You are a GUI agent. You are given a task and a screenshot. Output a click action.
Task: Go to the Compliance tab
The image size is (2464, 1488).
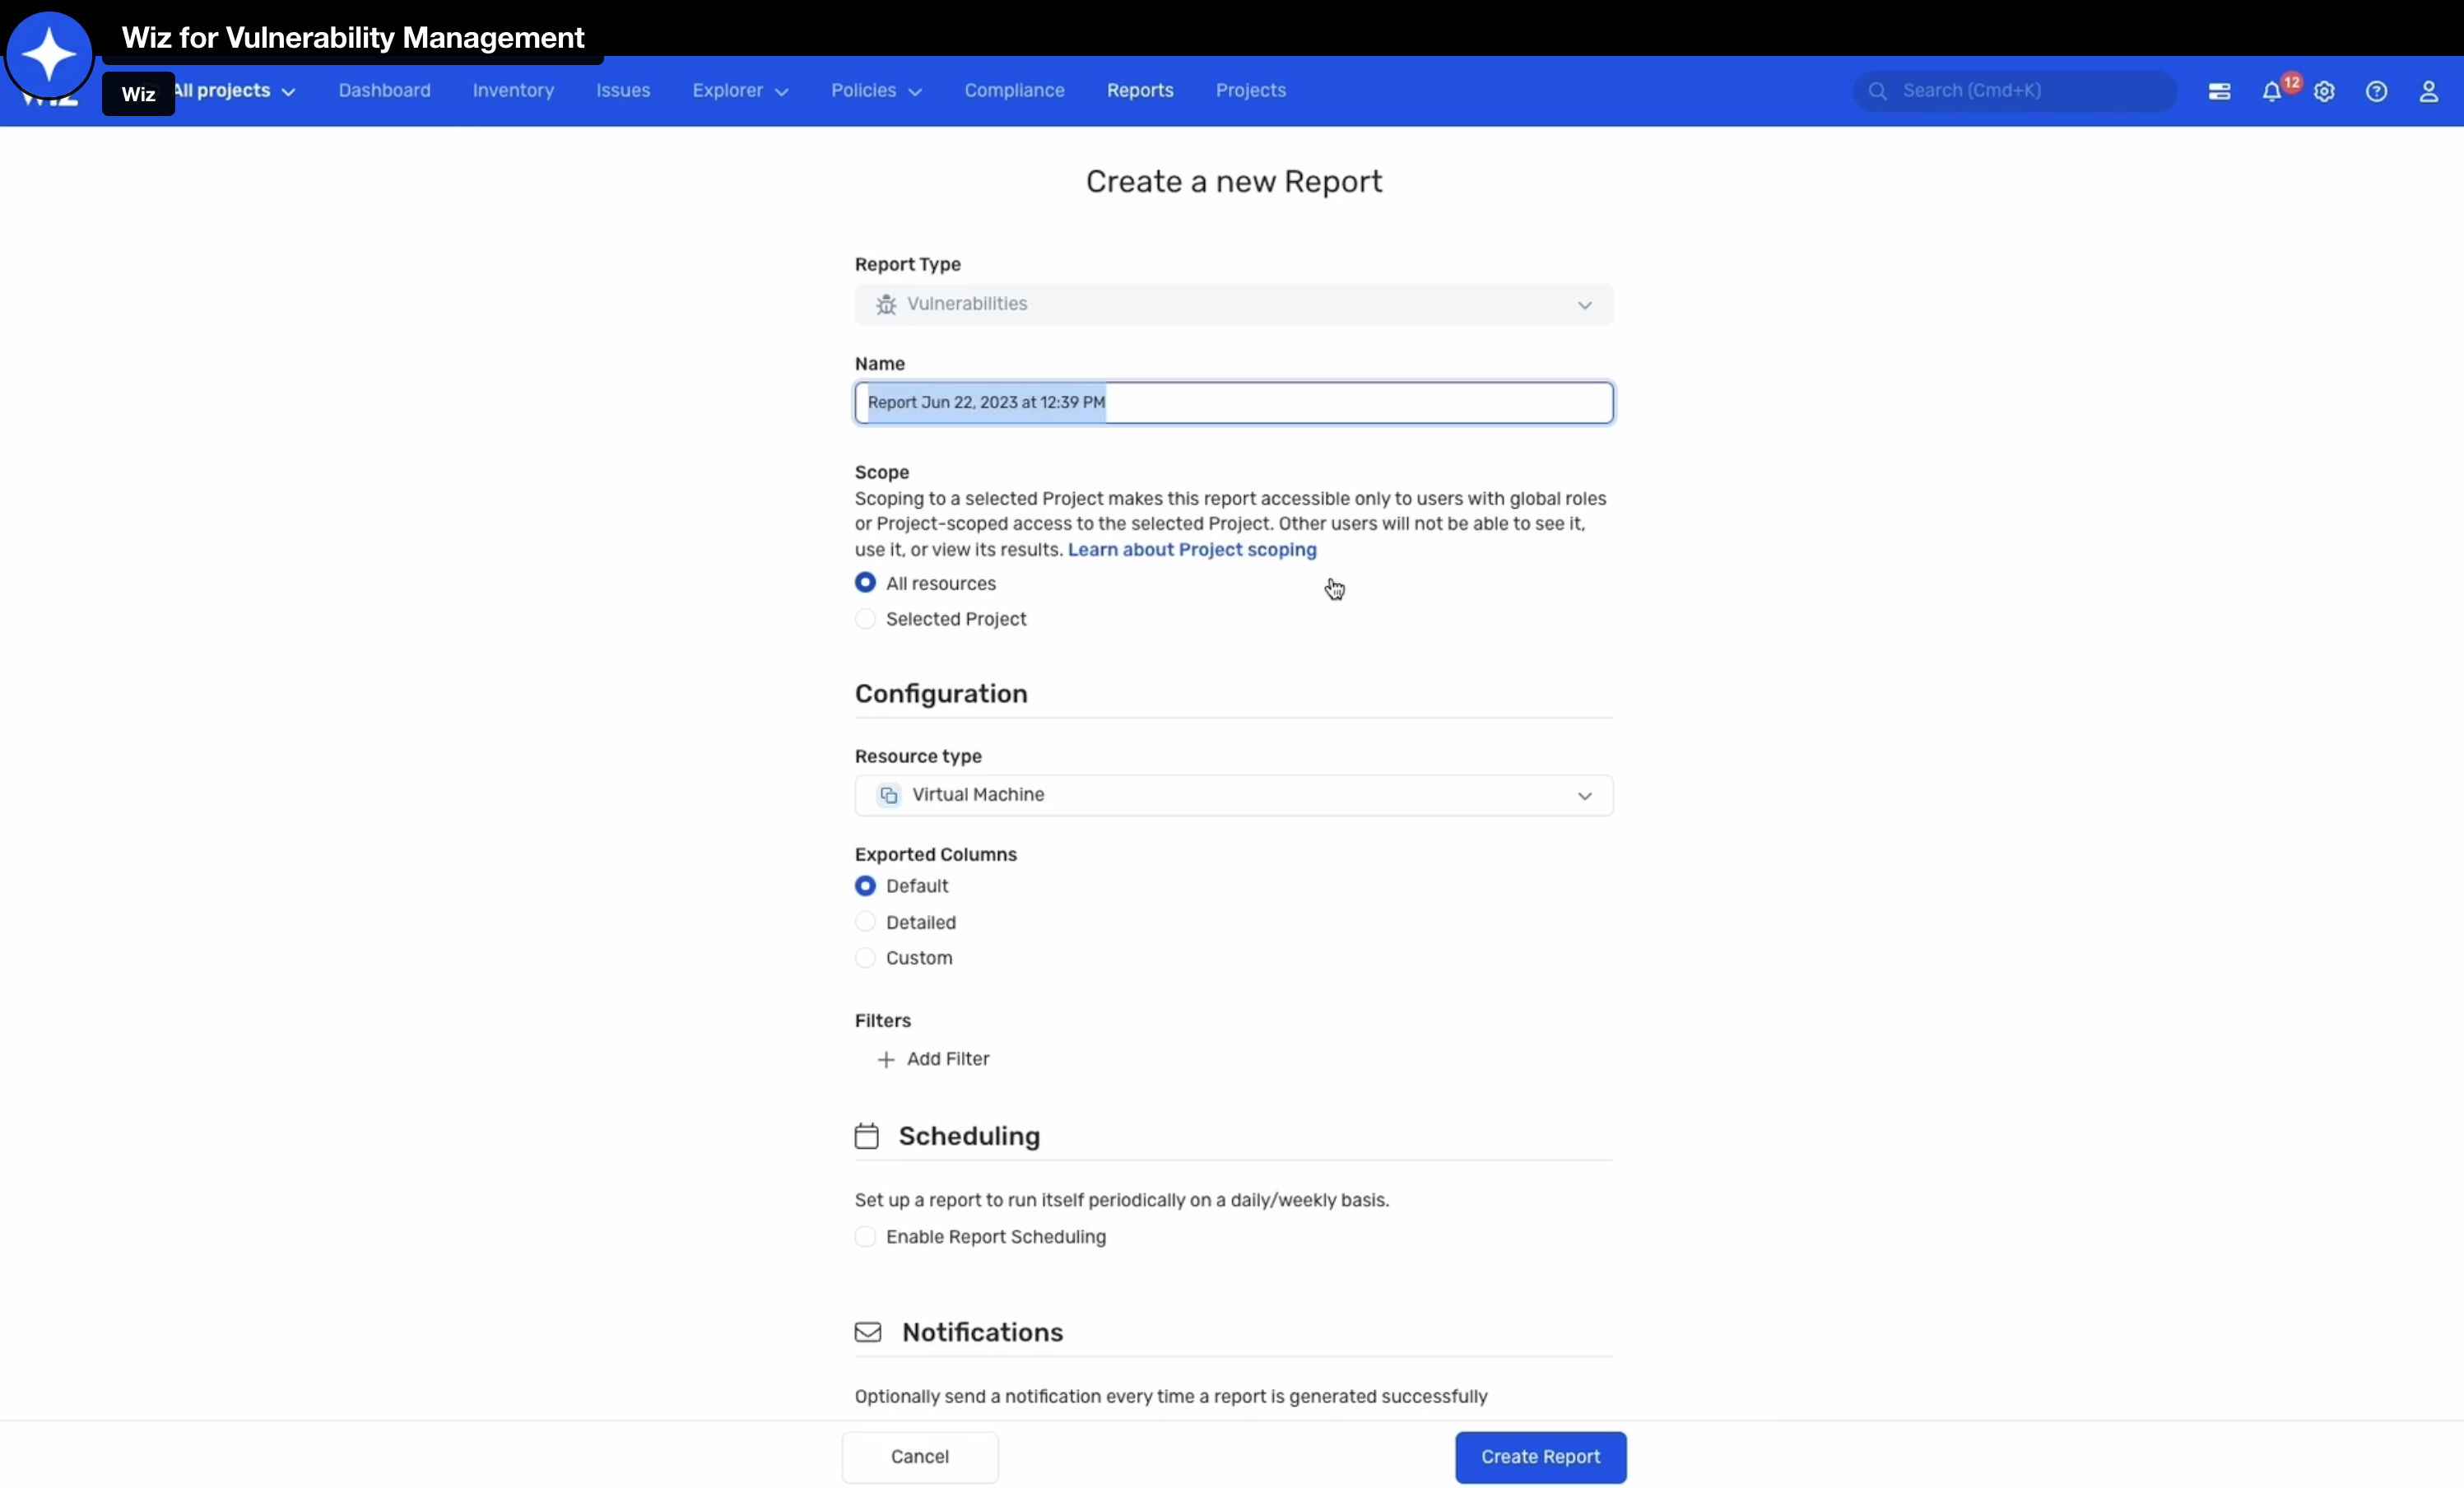point(1014,91)
